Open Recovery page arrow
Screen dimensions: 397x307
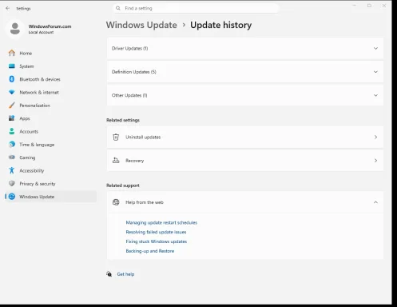(375, 161)
